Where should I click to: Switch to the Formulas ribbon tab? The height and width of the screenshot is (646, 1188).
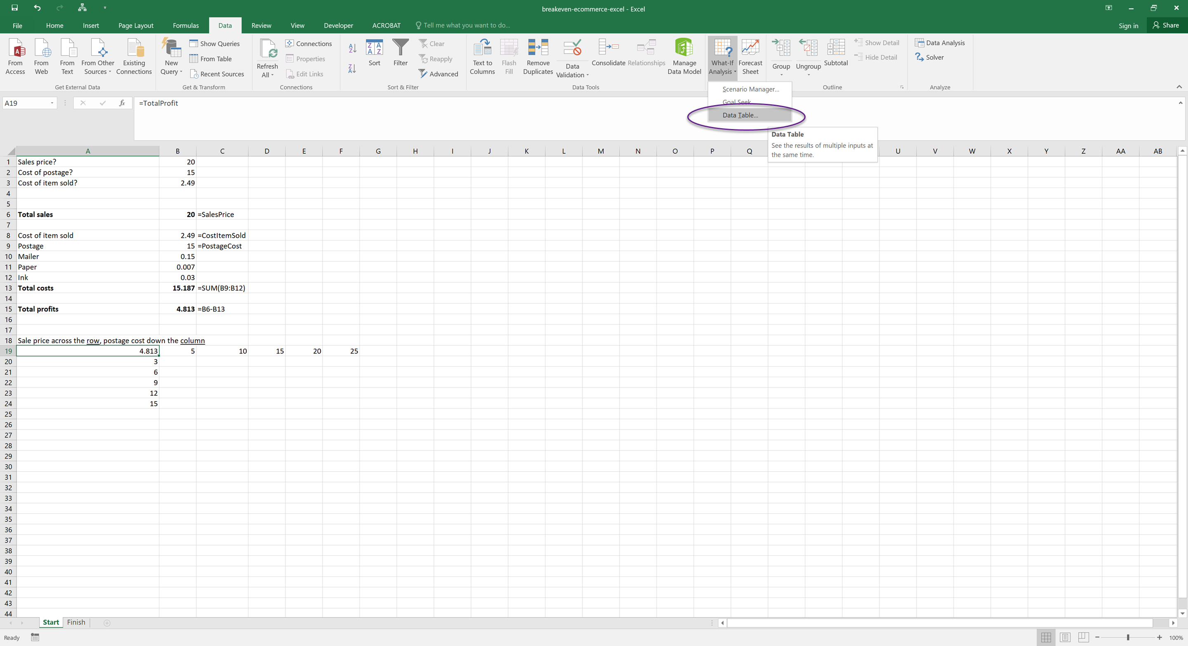pos(185,25)
